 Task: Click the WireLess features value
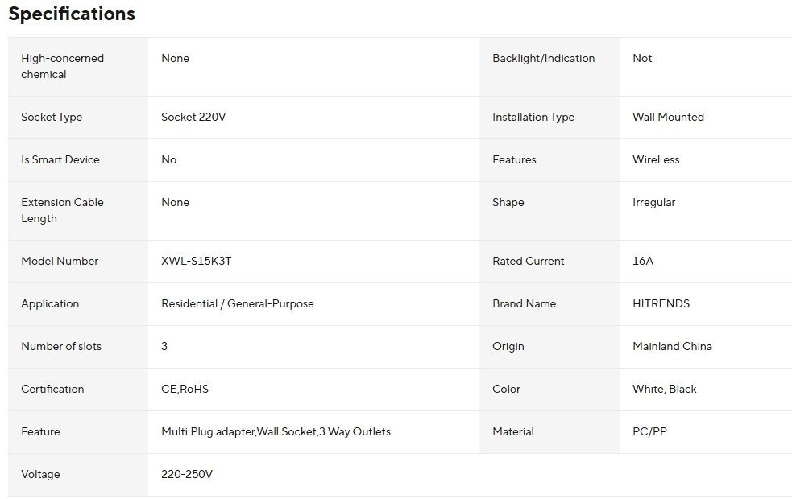656,159
